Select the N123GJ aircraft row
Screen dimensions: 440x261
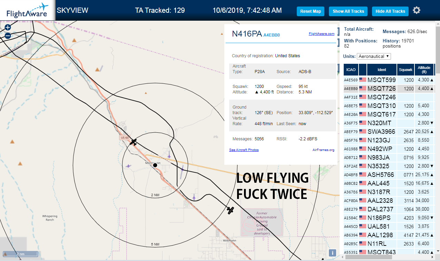point(389,140)
